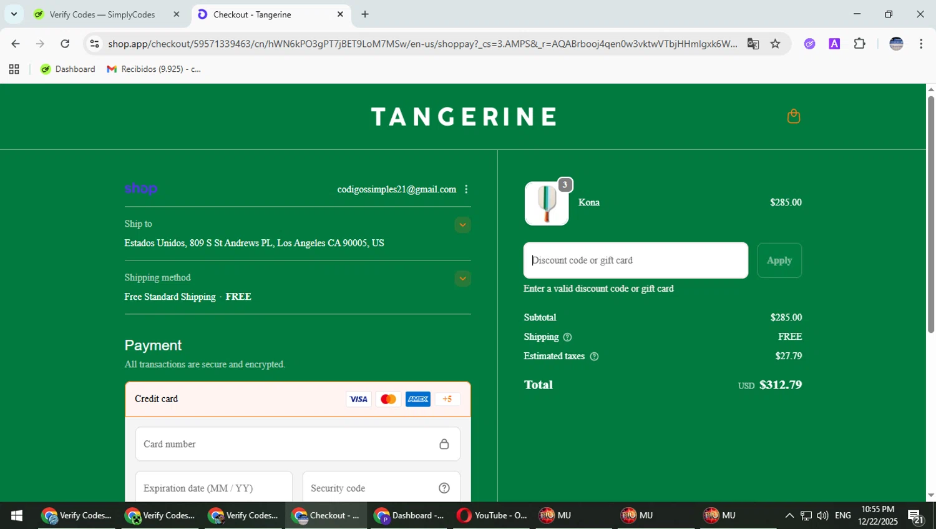This screenshot has width=936, height=529.
Task: Click the Shop logo
Action: click(x=141, y=189)
